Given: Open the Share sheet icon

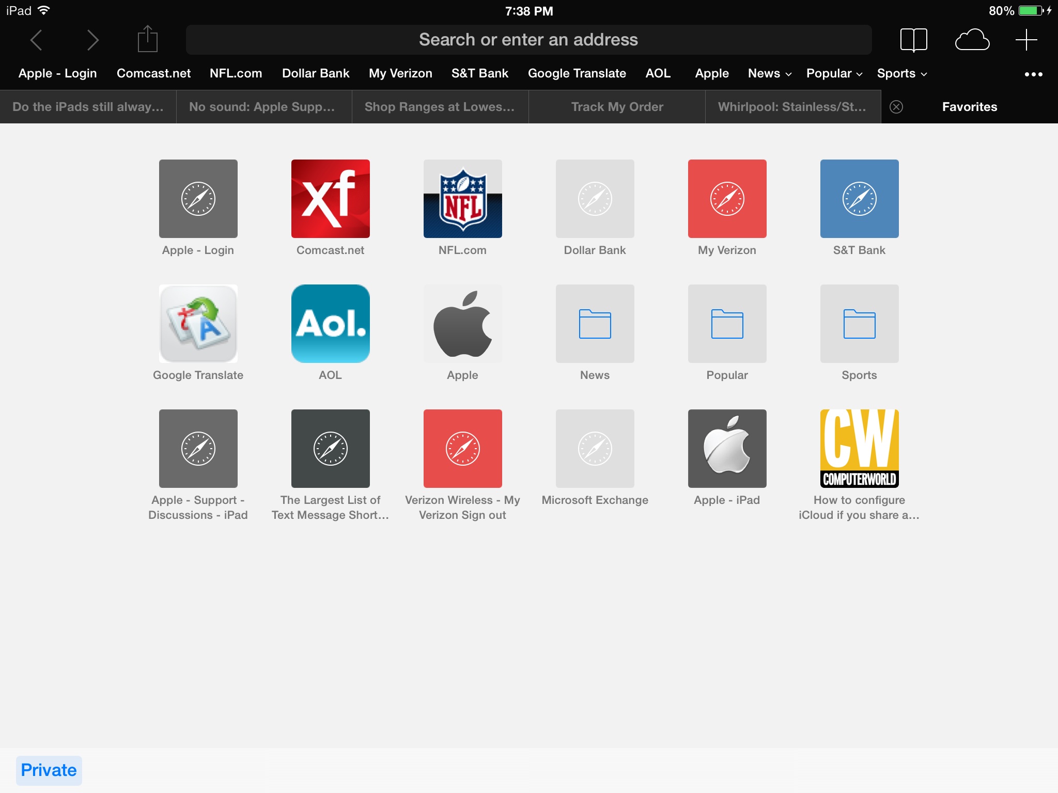Looking at the screenshot, I should [x=147, y=39].
